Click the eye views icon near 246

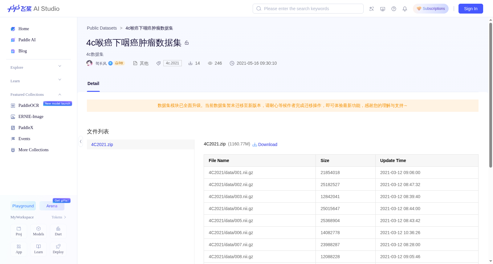coord(210,63)
